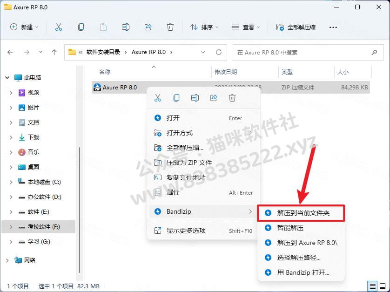Click 软件安装目录 in the address breadcrumb

click(x=103, y=52)
